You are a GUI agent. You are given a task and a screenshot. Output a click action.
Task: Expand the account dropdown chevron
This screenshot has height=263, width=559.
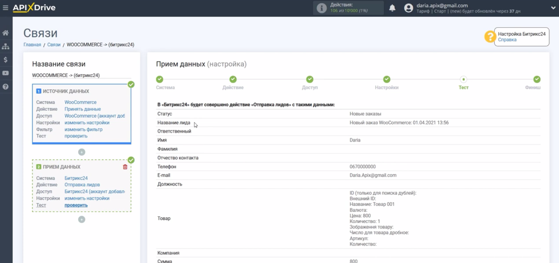click(x=553, y=8)
